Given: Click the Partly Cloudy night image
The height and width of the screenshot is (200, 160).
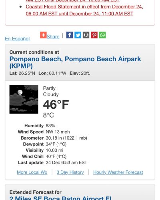Looking at the screenshot, I should 24,99.
